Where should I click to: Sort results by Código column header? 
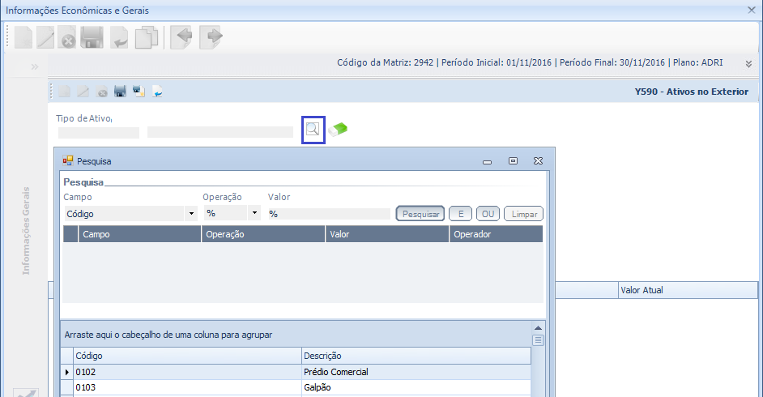(187, 356)
